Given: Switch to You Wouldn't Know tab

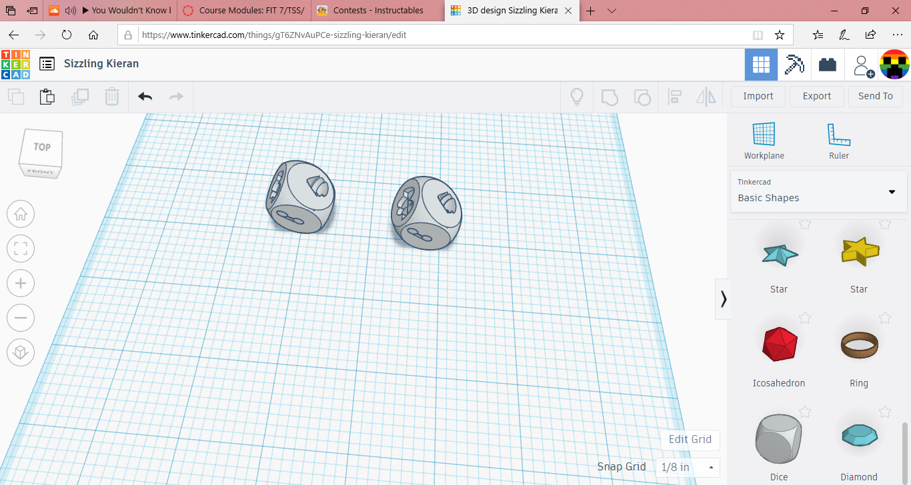Looking at the screenshot, I should tap(110, 10).
